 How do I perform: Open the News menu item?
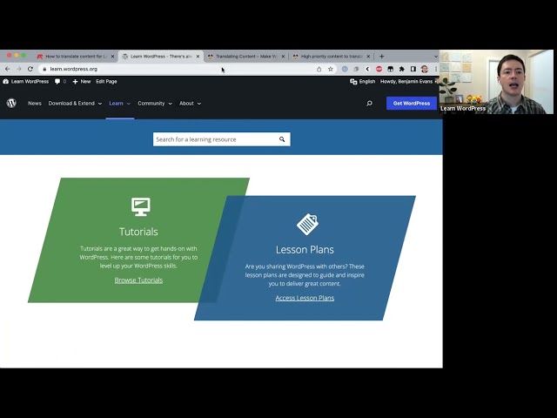35,103
